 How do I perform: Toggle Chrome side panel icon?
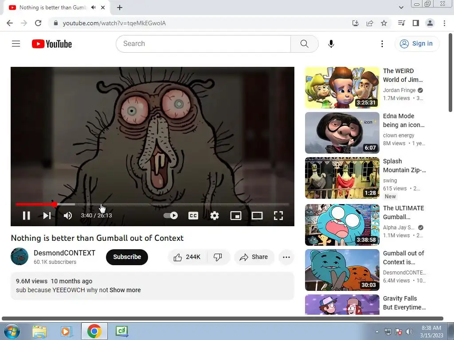[416, 23]
